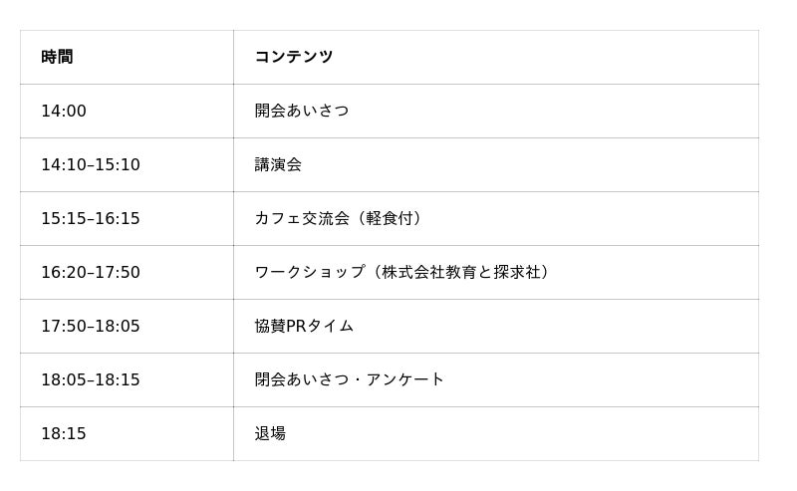Click the 15:15–16:15 time cell
The image size is (797, 491).
tap(127, 218)
